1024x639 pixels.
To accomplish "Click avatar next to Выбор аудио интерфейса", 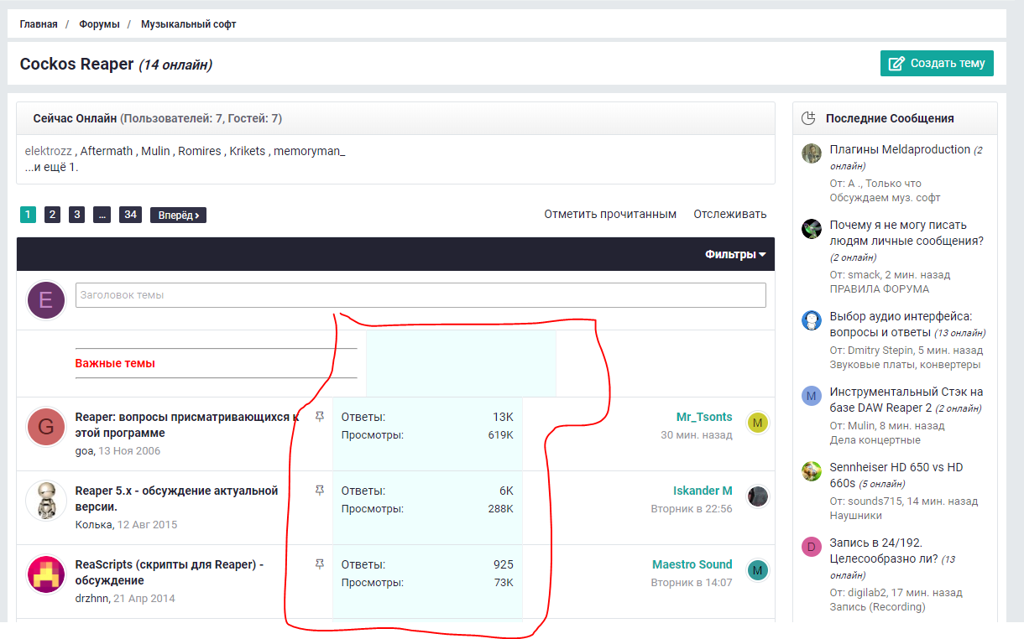I will (812, 320).
